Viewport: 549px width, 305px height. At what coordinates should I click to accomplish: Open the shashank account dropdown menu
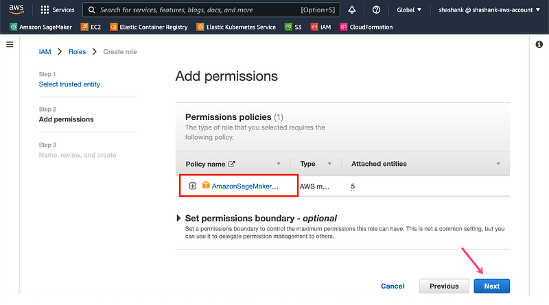pos(489,10)
